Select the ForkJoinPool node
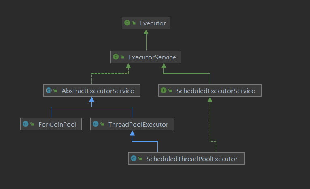Viewport: 310px width, 189px height. tap(51, 124)
